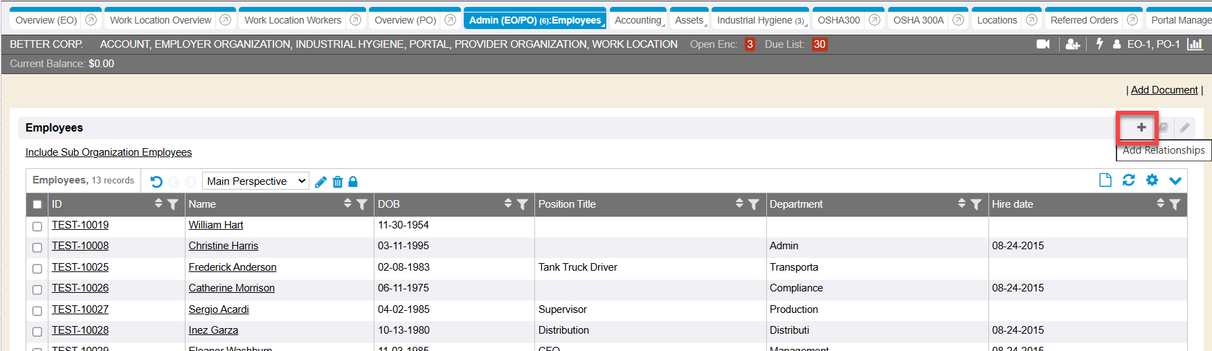Click the add user icon in header
The image size is (1212, 351).
coord(1072,44)
